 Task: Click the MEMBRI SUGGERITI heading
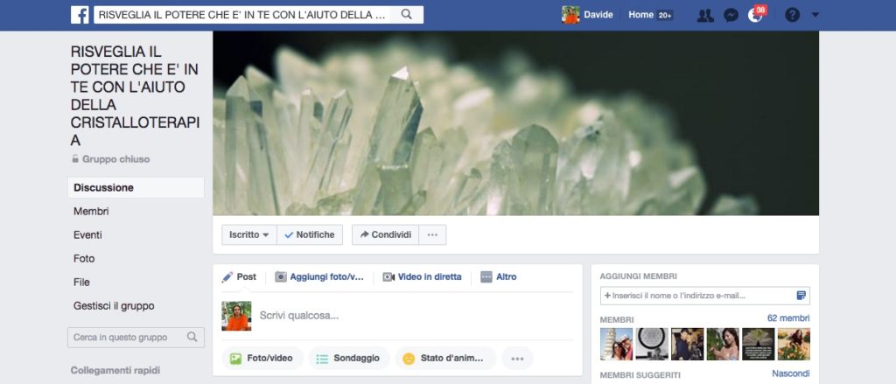(x=640, y=375)
